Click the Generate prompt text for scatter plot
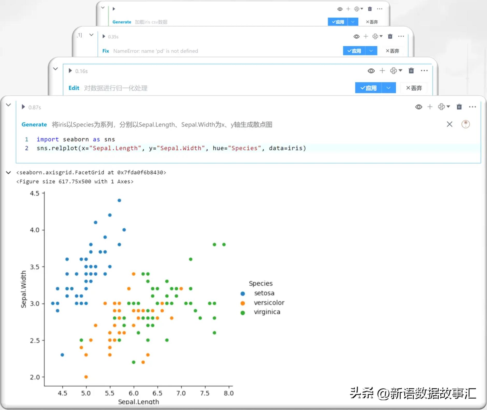 click(x=162, y=125)
